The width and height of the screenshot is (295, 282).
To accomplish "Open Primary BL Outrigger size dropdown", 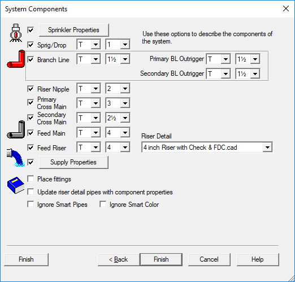I will pyautogui.click(x=255, y=59).
